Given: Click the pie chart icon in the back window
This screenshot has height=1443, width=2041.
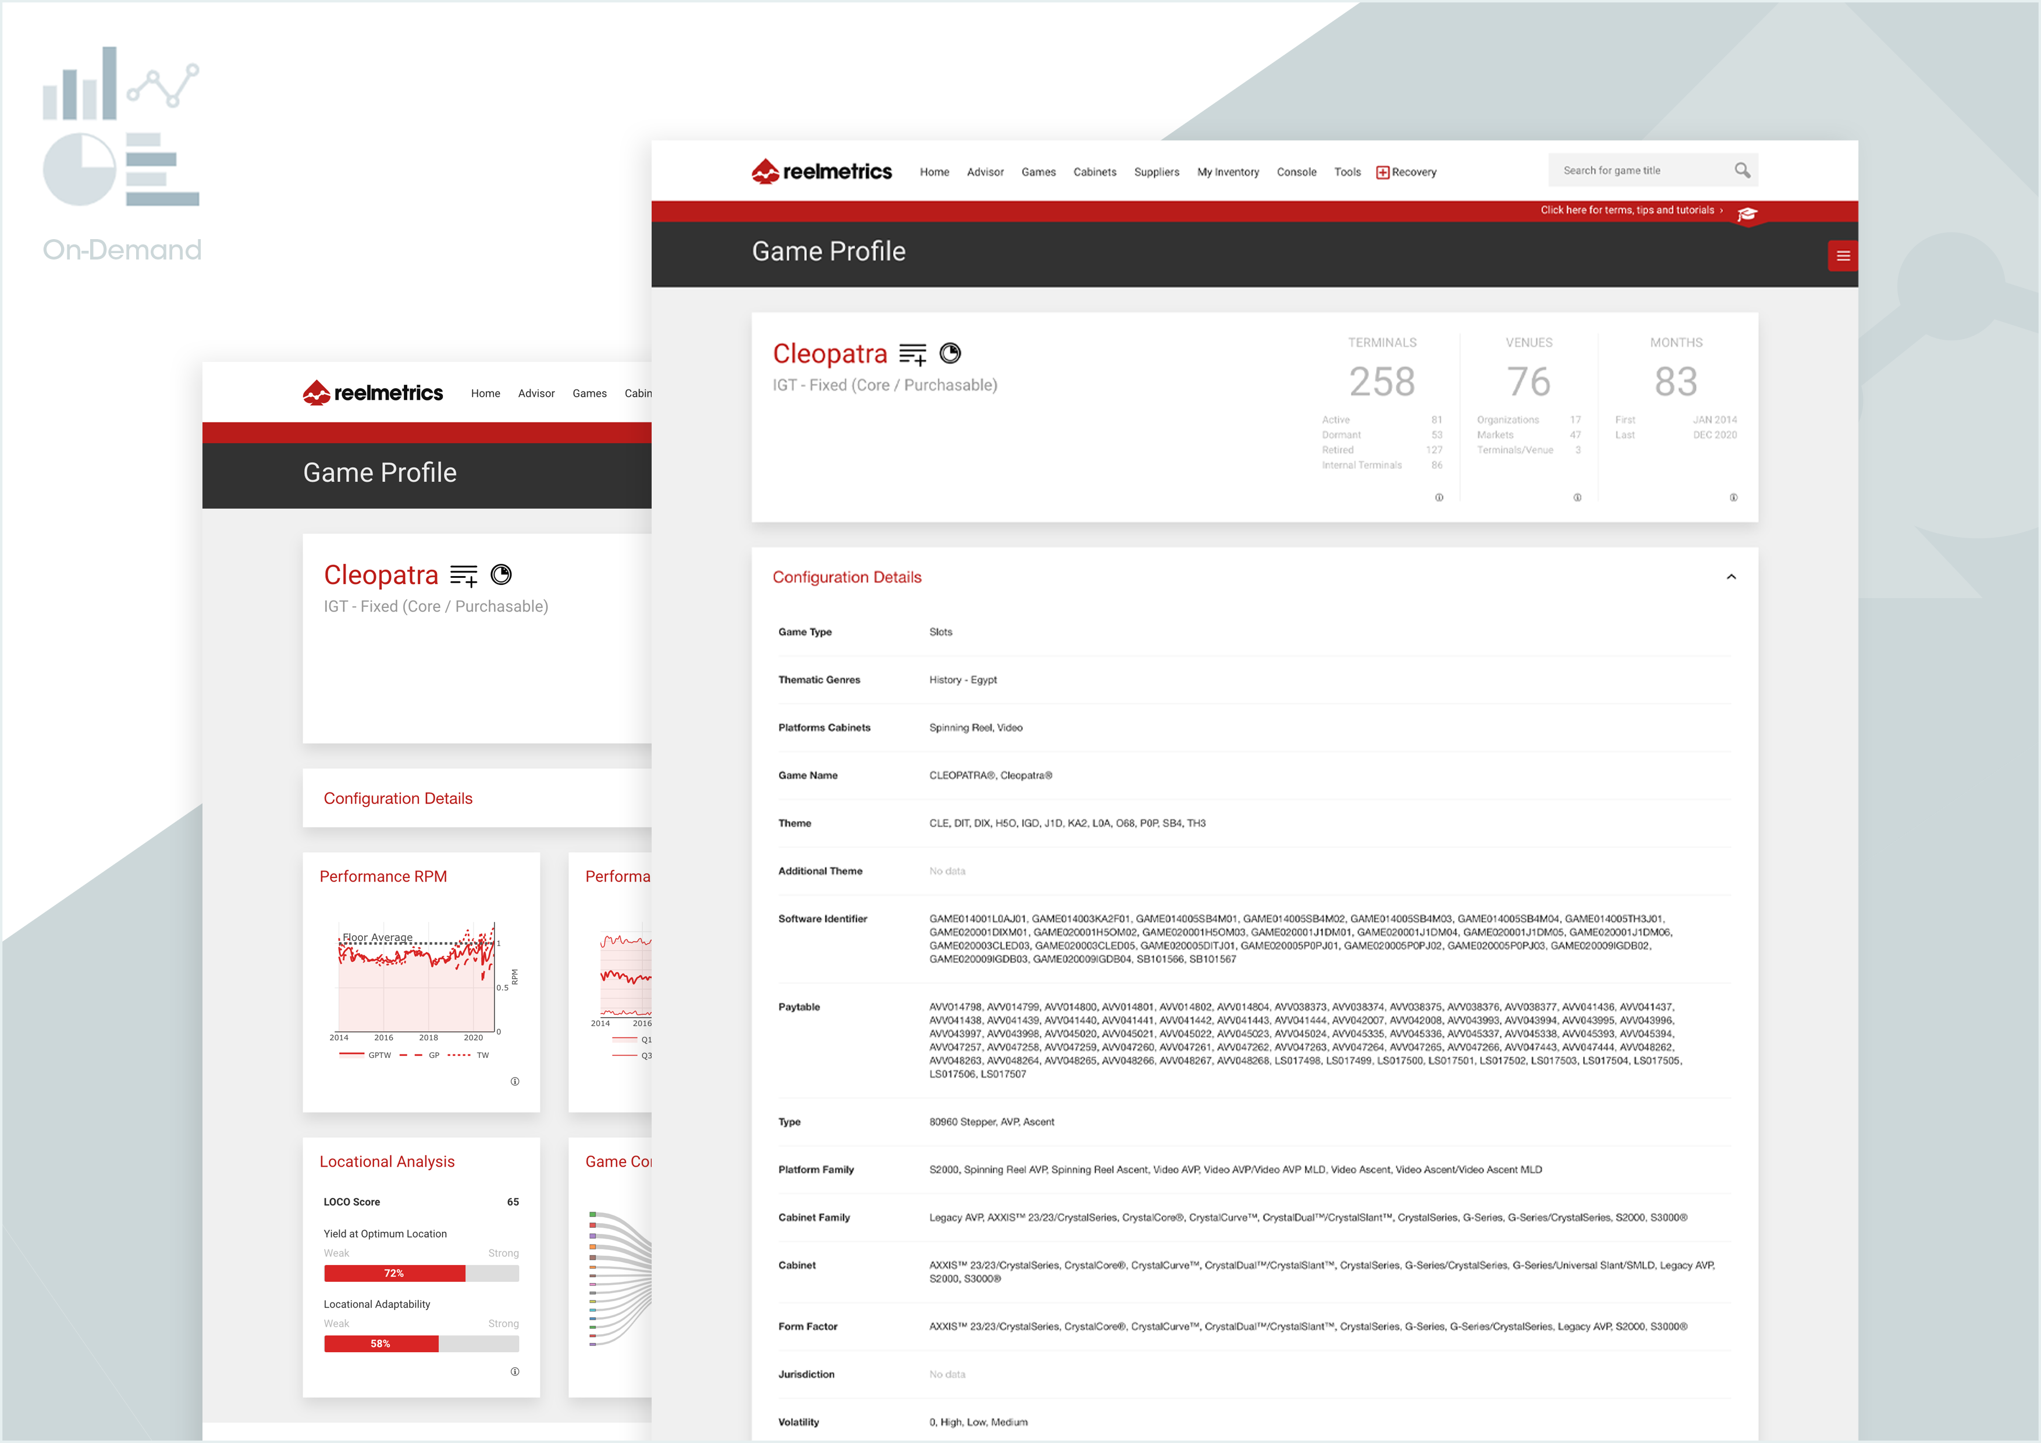Looking at the screenshot, I should (502, 574).
